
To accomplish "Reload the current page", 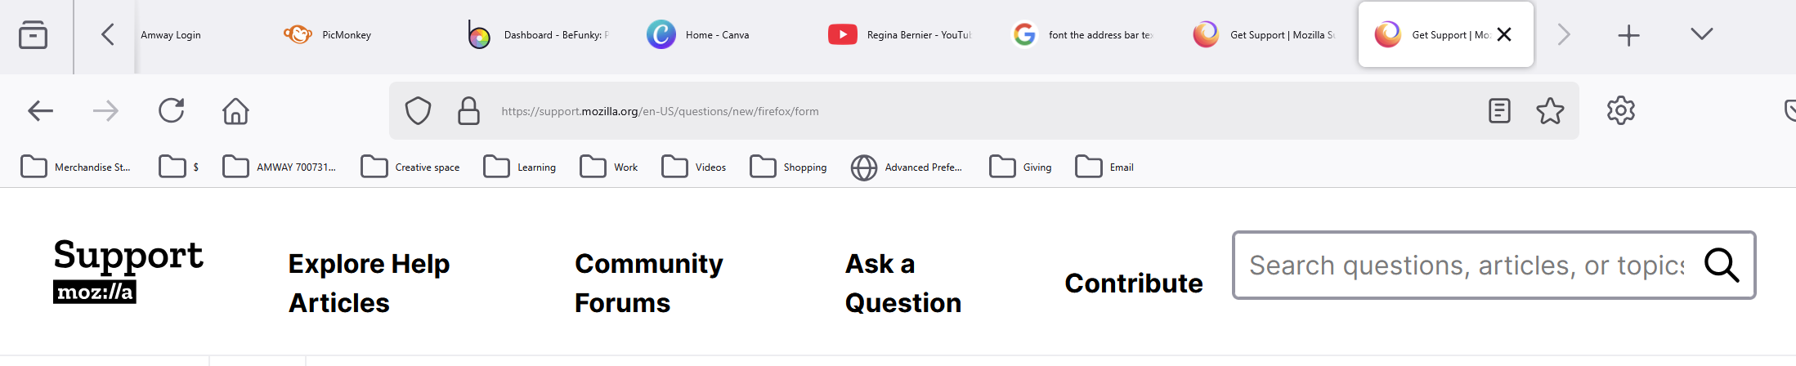I will pyautogui.click(x=171, y=110).
